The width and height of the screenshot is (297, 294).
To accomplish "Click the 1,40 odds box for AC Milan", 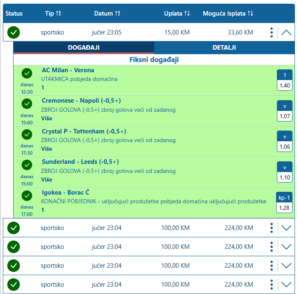I will tap(284, 80).
